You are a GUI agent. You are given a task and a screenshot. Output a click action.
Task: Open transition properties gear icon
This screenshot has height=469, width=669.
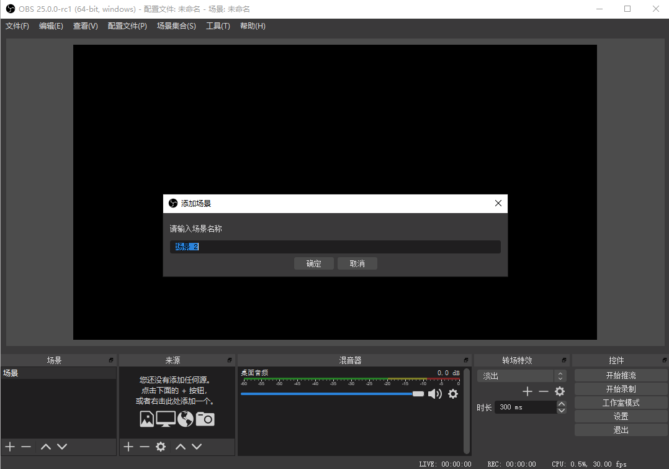pos(560,391)
